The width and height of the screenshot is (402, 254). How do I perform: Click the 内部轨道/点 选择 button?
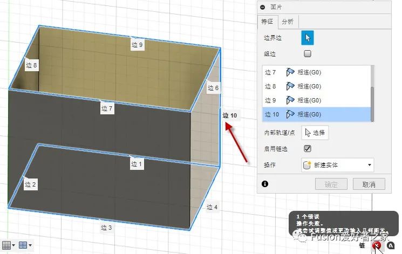pos(315,133)
